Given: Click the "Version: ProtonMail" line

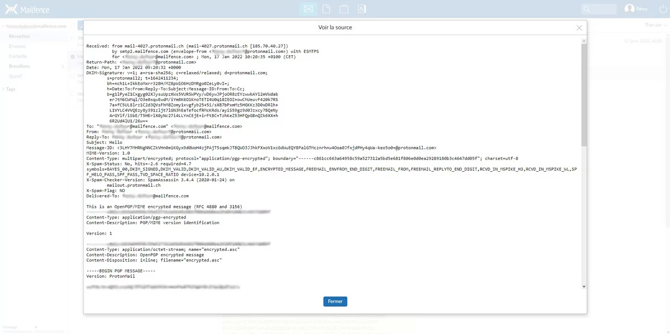Looking at the screenshot, I should (112, 276).
